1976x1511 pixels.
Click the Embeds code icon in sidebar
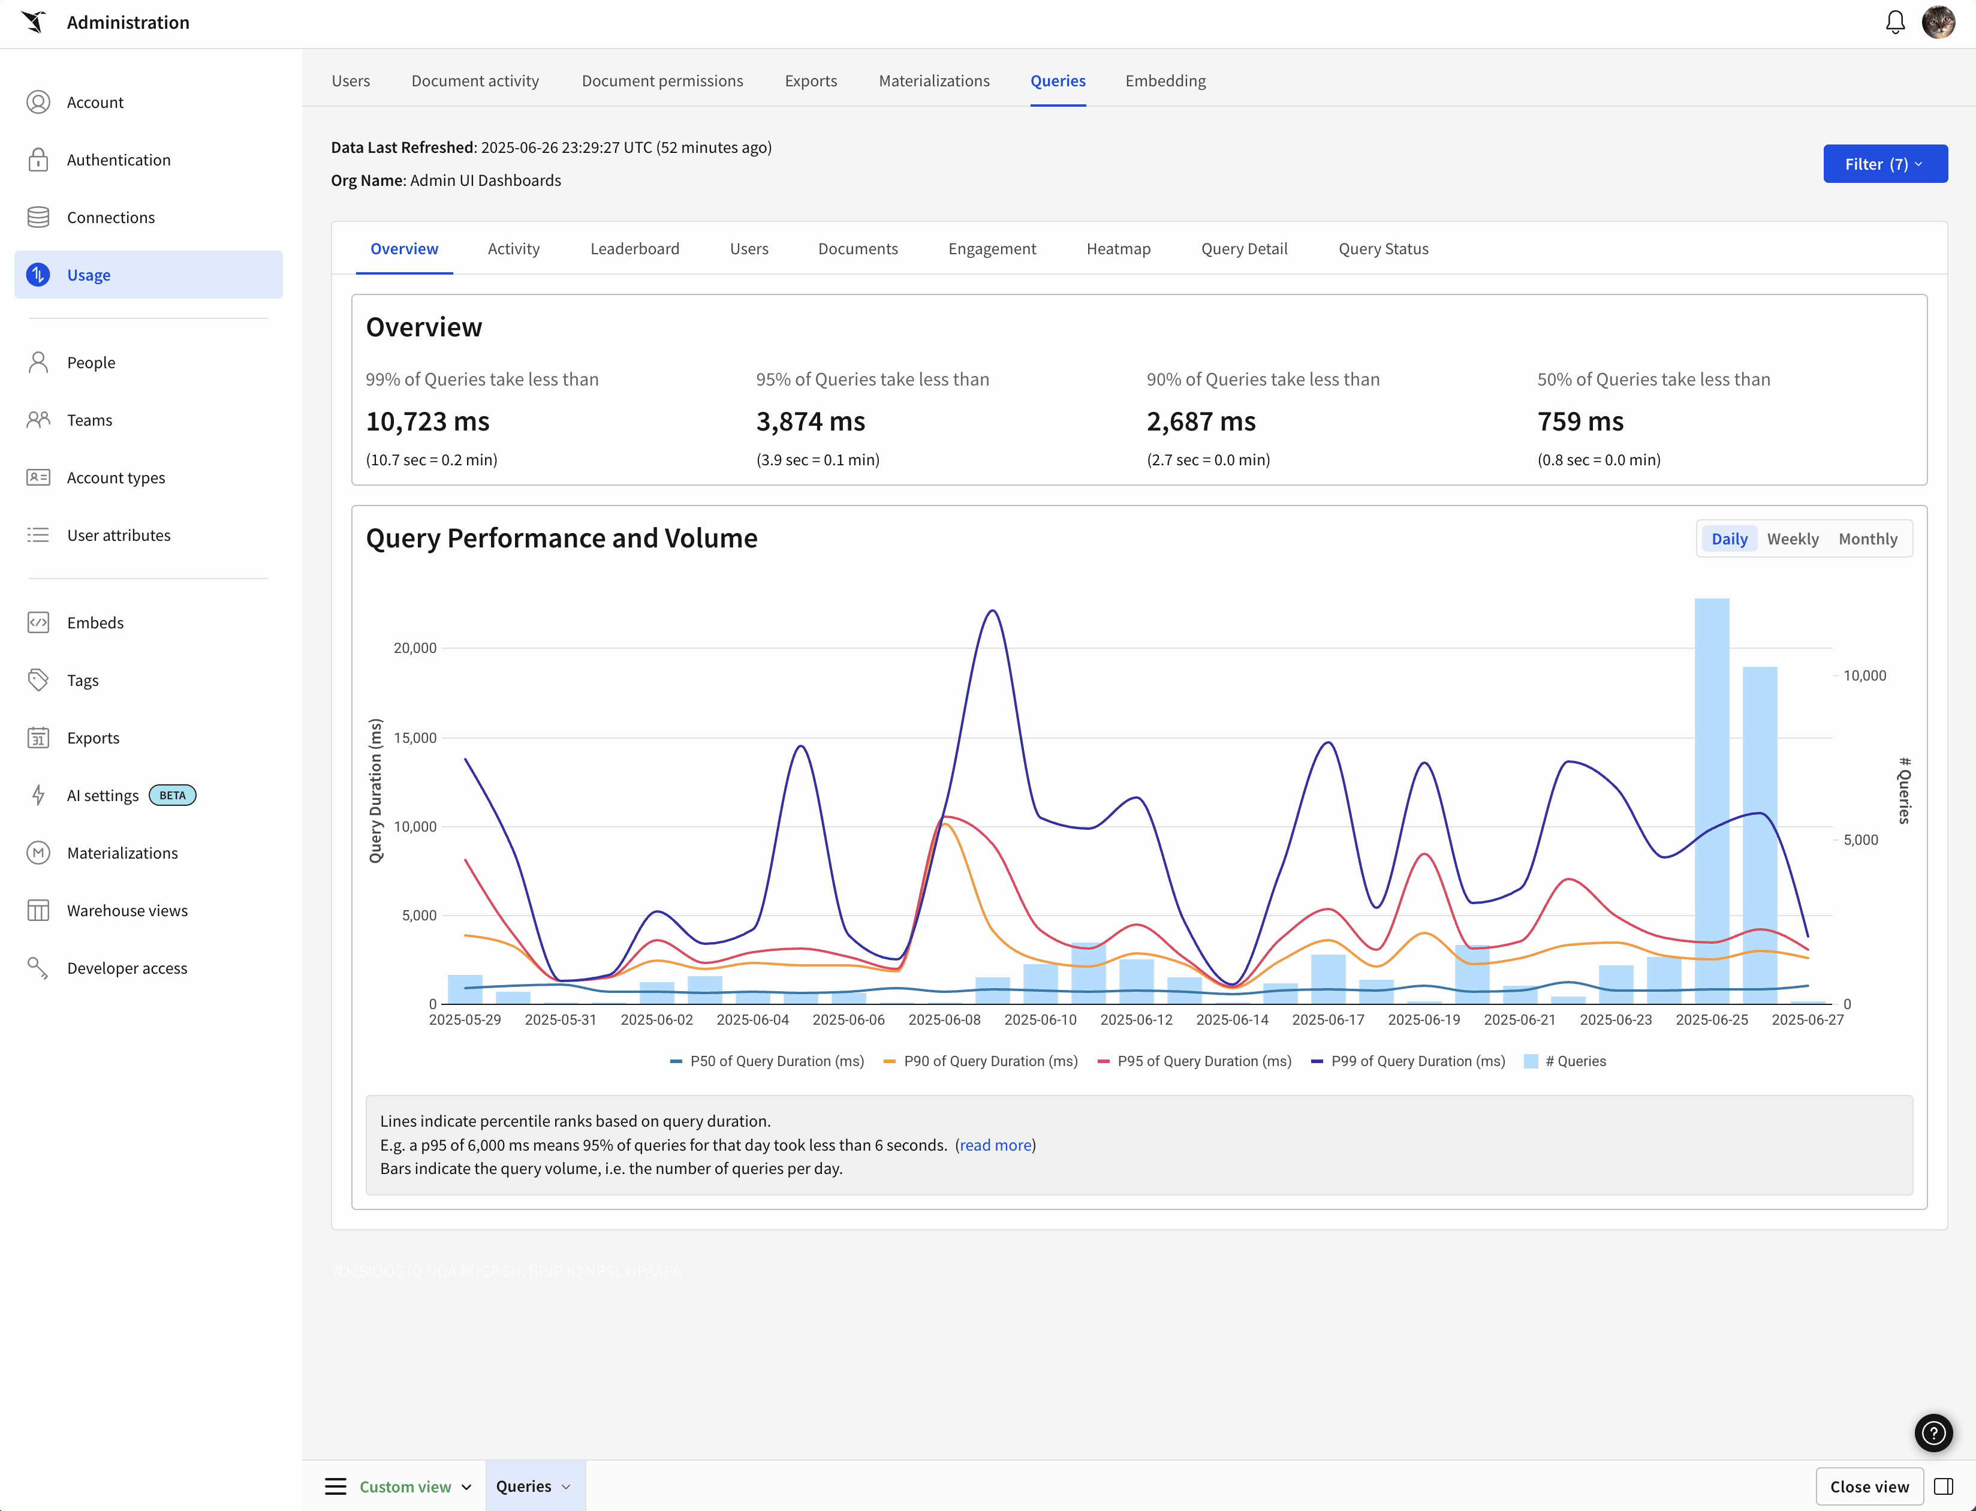[38, 622]
